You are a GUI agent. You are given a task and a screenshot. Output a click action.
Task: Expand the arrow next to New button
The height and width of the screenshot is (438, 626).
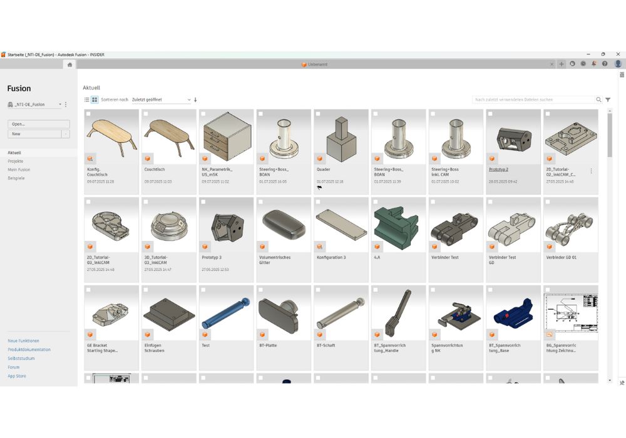click(66, 134)
